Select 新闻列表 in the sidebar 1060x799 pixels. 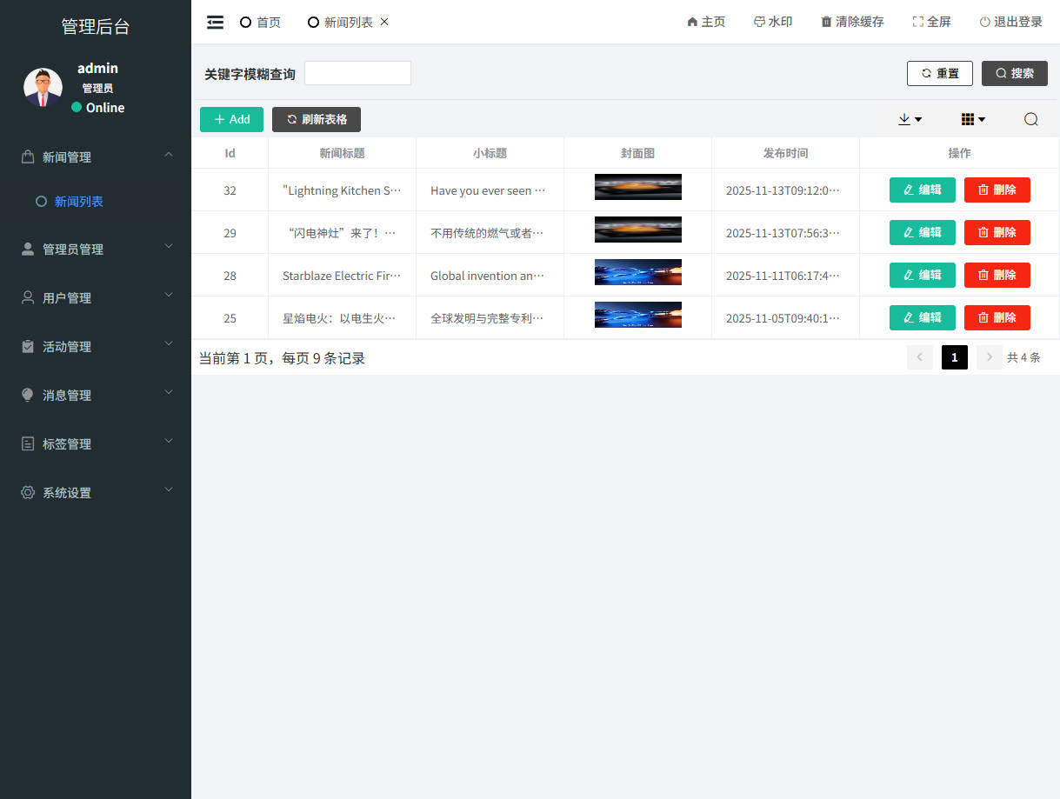click(78, 202)
